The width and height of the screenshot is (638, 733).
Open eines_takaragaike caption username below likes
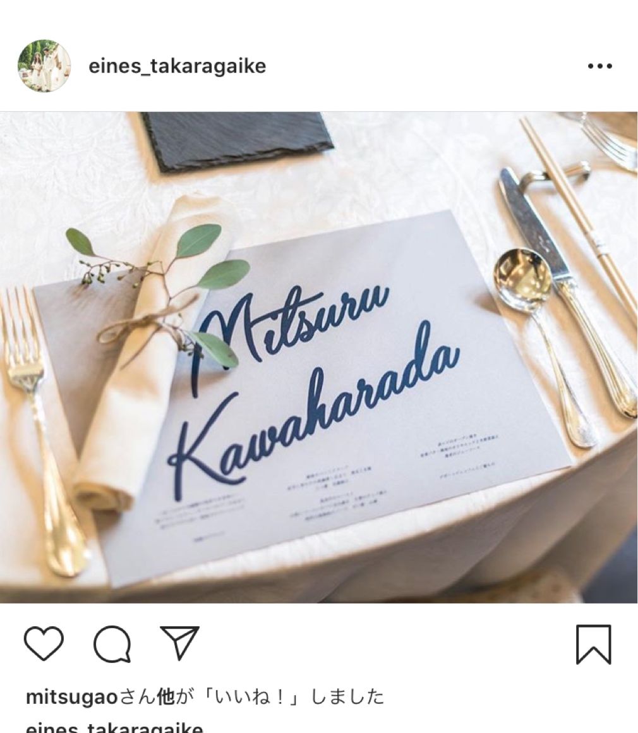coord(114,727)
